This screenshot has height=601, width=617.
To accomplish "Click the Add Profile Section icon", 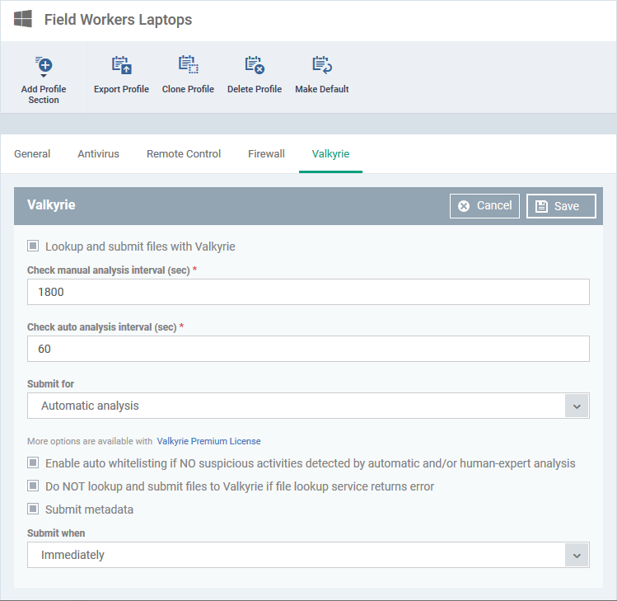I will pos(44,65).
